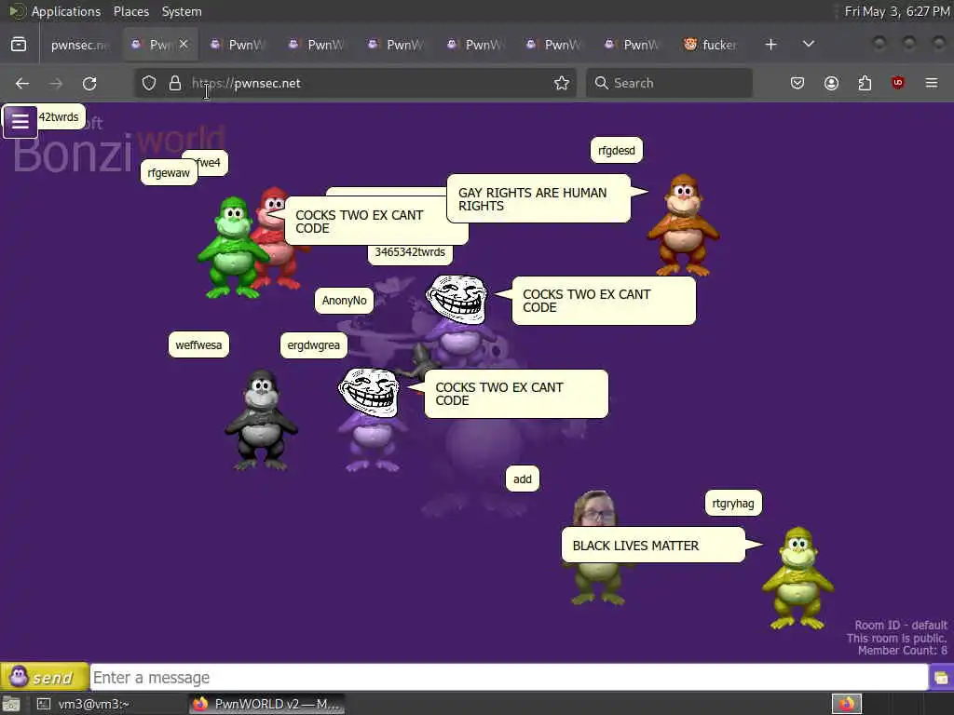This screenshot has height=715, width=954.
Task: Click the 3465342twrds name tag
Action: pos(410,252)
